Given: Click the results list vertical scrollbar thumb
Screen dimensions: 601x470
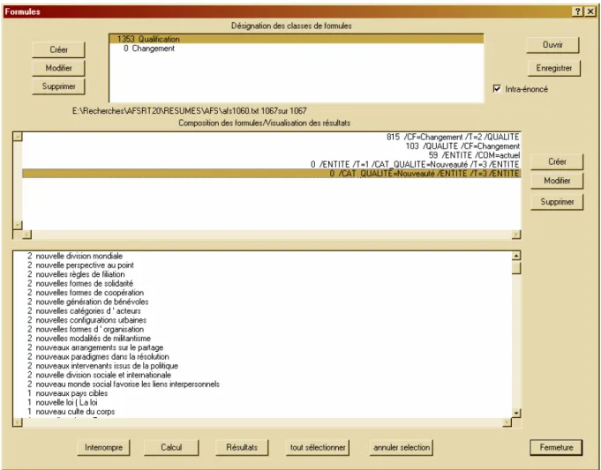Looking at the screenshot, I should coord(516,267).
